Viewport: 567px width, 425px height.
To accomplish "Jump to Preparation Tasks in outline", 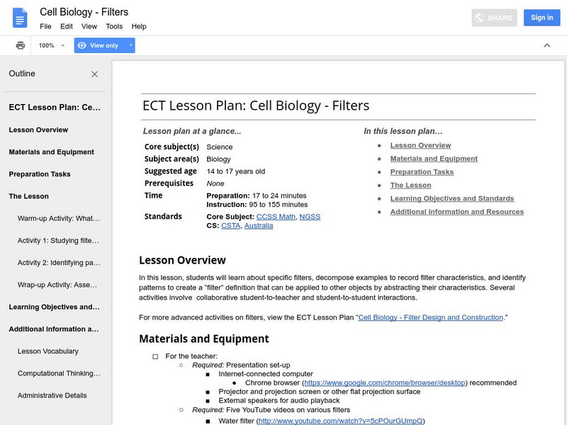I will 42,174.
